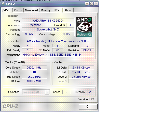Screen dimensions: 163x130
Task: Click the CPU-Z title bar icon
Action: pyautogui.click(x=3, y=4)
